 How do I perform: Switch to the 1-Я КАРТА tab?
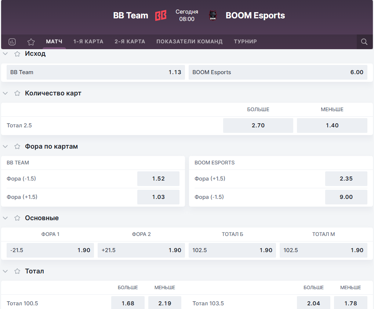88,41
